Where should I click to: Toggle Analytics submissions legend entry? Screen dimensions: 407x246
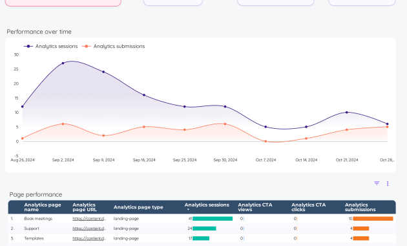[114, 47]
